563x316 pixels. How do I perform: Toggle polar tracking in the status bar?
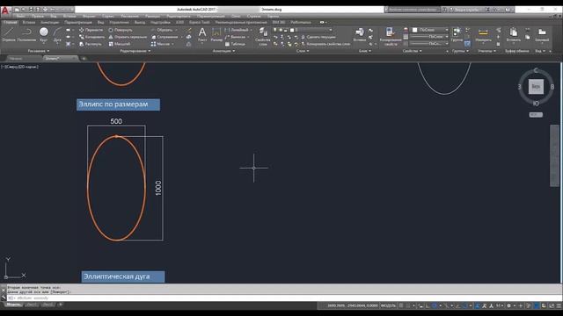pos(435,305)
